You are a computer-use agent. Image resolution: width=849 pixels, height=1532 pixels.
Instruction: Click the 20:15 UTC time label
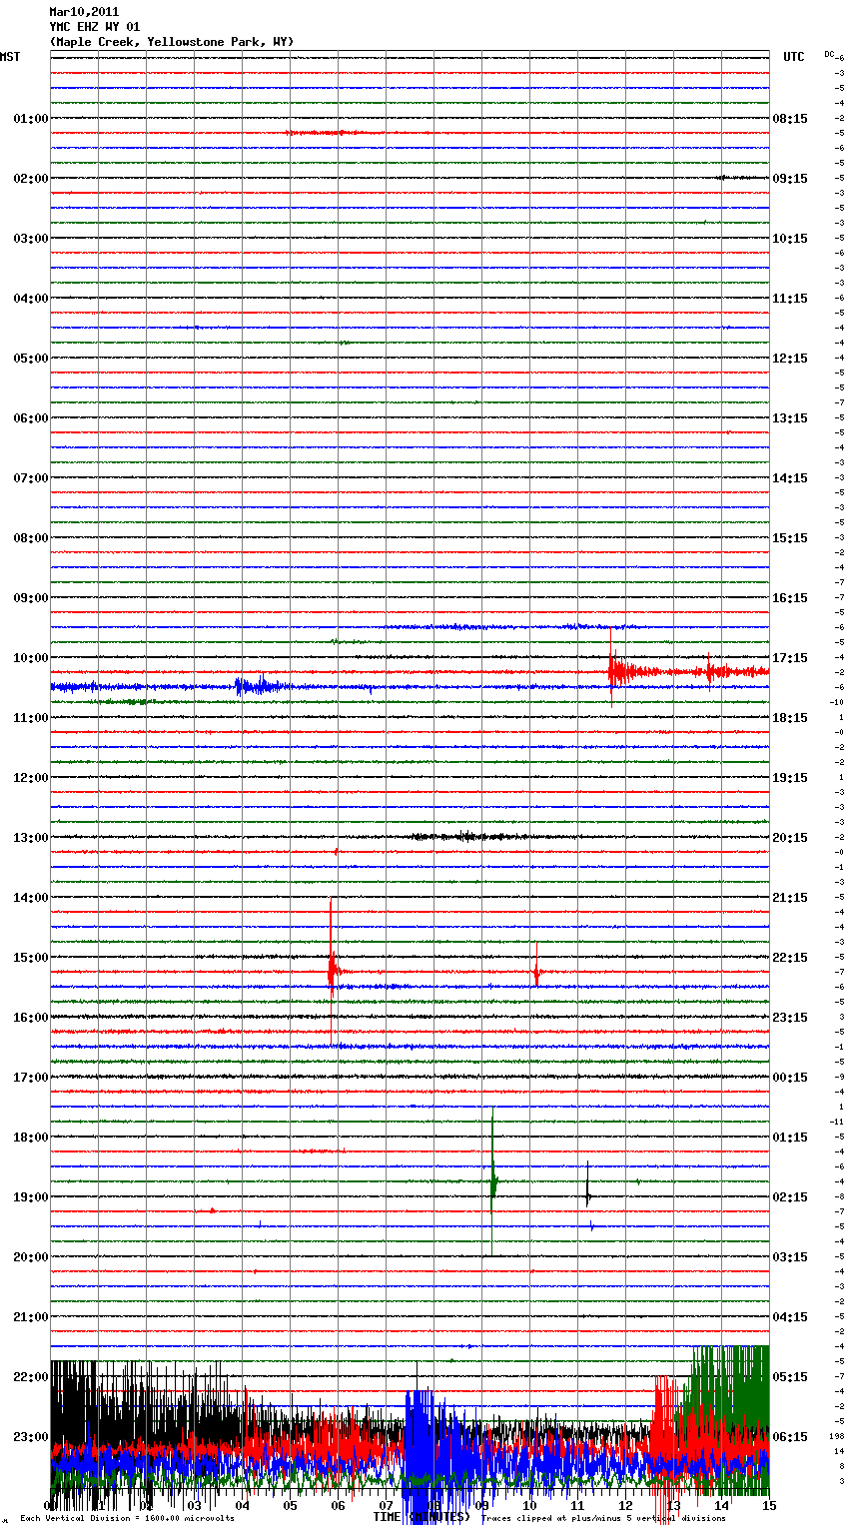(790, 838)
